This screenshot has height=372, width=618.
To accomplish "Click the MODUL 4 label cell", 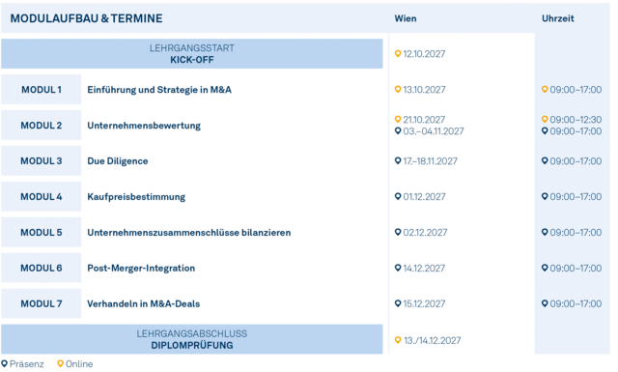I will pos(42,196).
